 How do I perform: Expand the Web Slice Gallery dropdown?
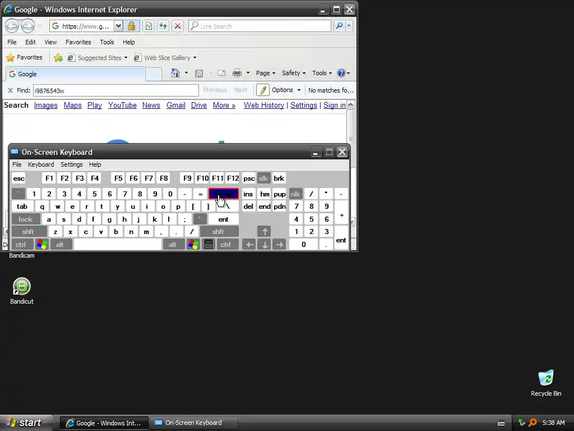[195, 58]
